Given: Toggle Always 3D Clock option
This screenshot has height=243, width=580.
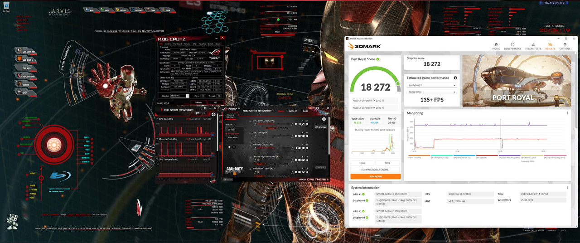Looking at the screenshot, I should click(231, 116).
